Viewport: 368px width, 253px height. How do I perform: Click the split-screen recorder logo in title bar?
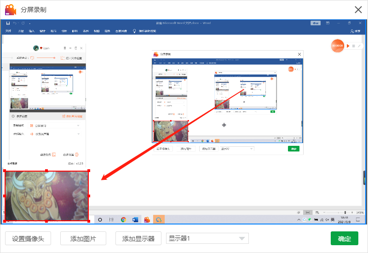pos(11,9)
